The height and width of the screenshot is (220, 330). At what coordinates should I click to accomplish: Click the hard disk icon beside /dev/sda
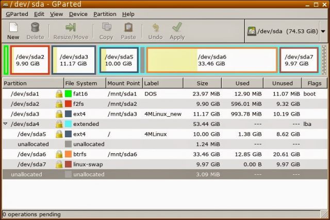tap(252, 31)
